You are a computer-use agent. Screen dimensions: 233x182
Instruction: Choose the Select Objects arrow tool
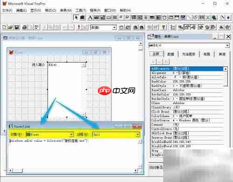coord(76,17)
